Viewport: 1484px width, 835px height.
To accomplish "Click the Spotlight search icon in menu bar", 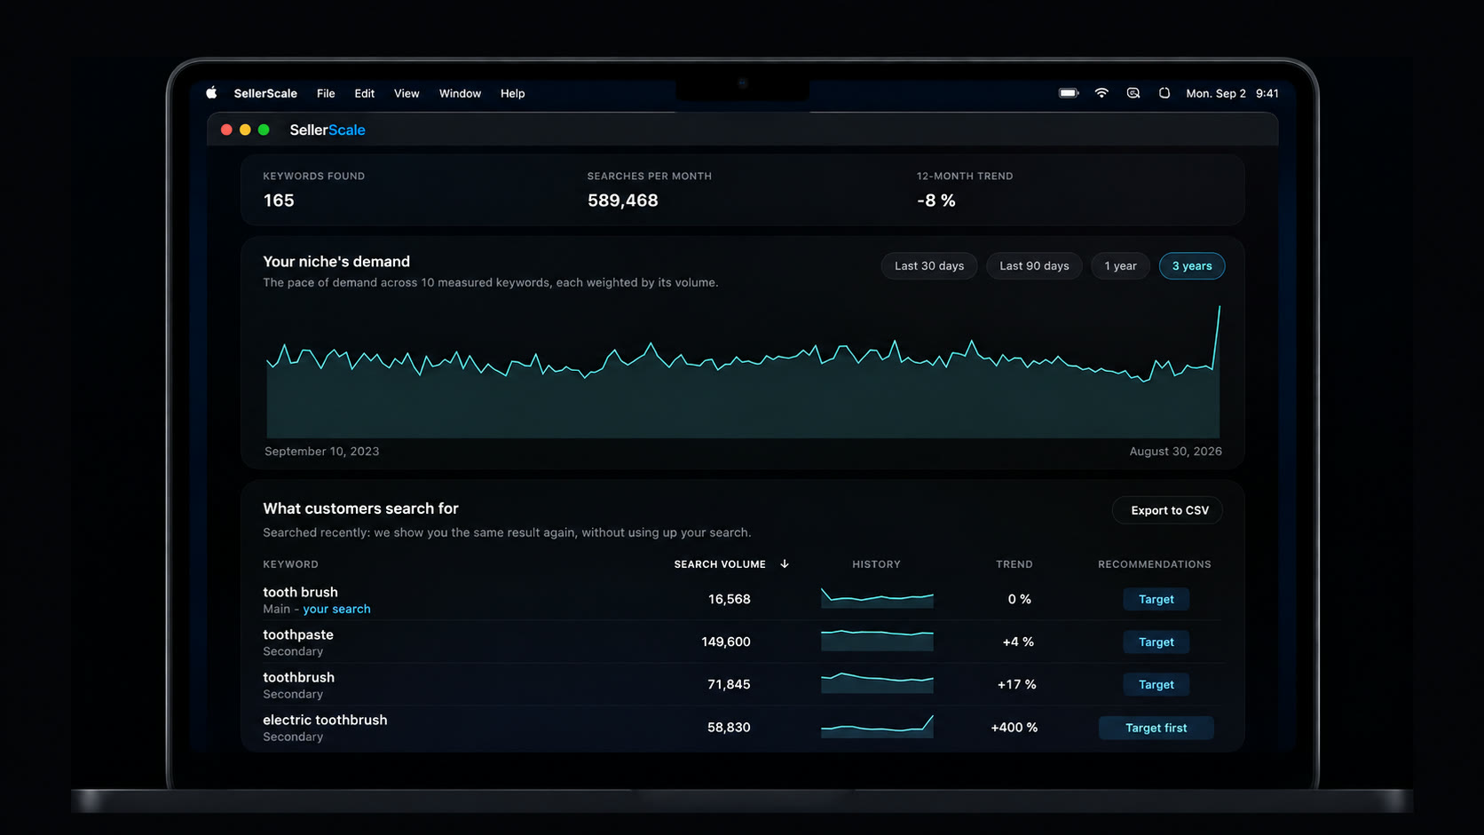I will pos(1133,93).
